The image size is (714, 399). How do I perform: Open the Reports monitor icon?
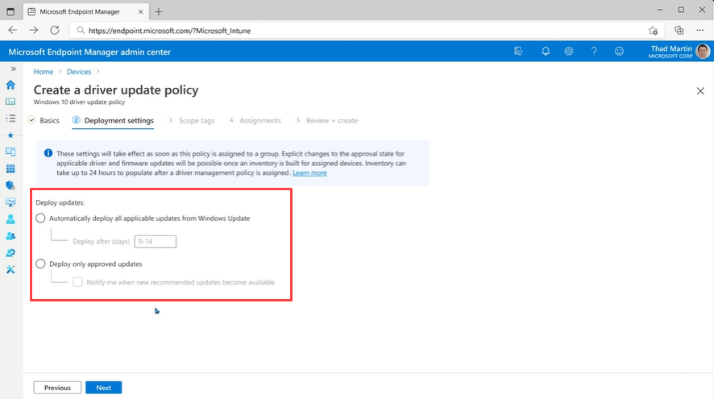click(x=10, y=202)
